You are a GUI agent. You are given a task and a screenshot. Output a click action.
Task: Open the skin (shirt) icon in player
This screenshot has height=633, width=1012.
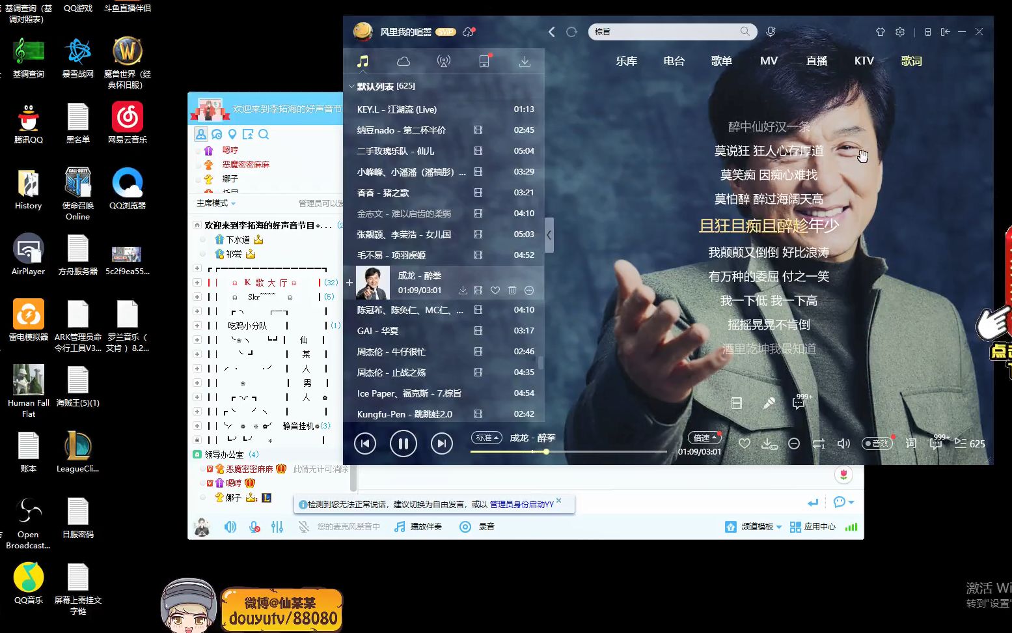(881, 32)
